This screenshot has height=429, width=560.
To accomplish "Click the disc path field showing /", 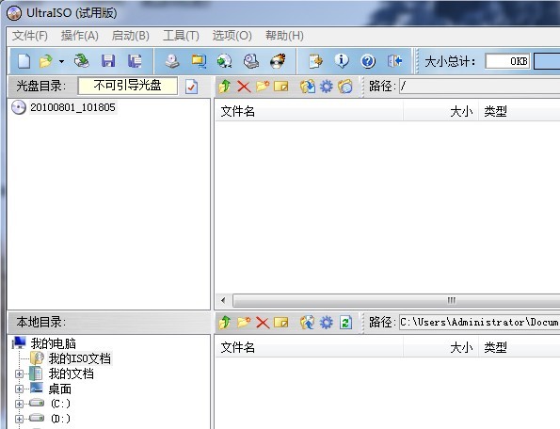I will pyautogui.click(x=479, y=86).
